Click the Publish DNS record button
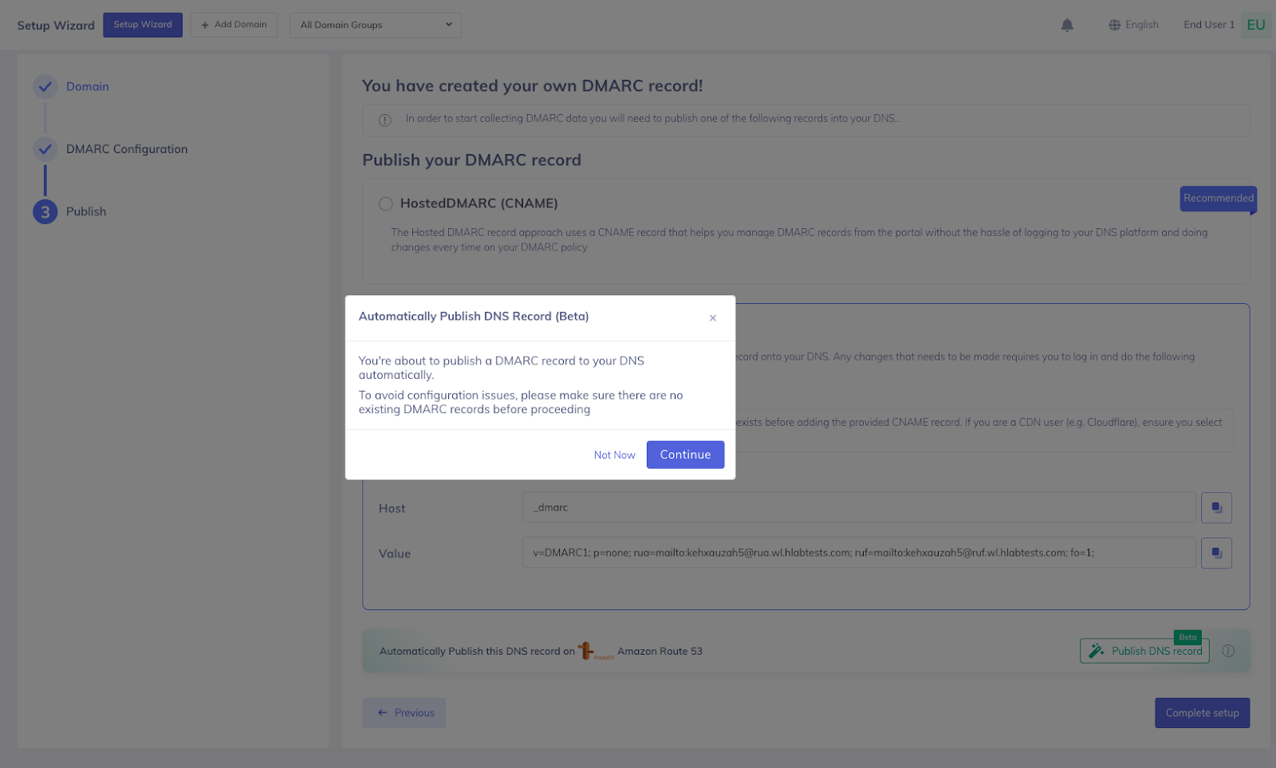Viewport: 1276px width, 768px height. tap(1144, 651)
